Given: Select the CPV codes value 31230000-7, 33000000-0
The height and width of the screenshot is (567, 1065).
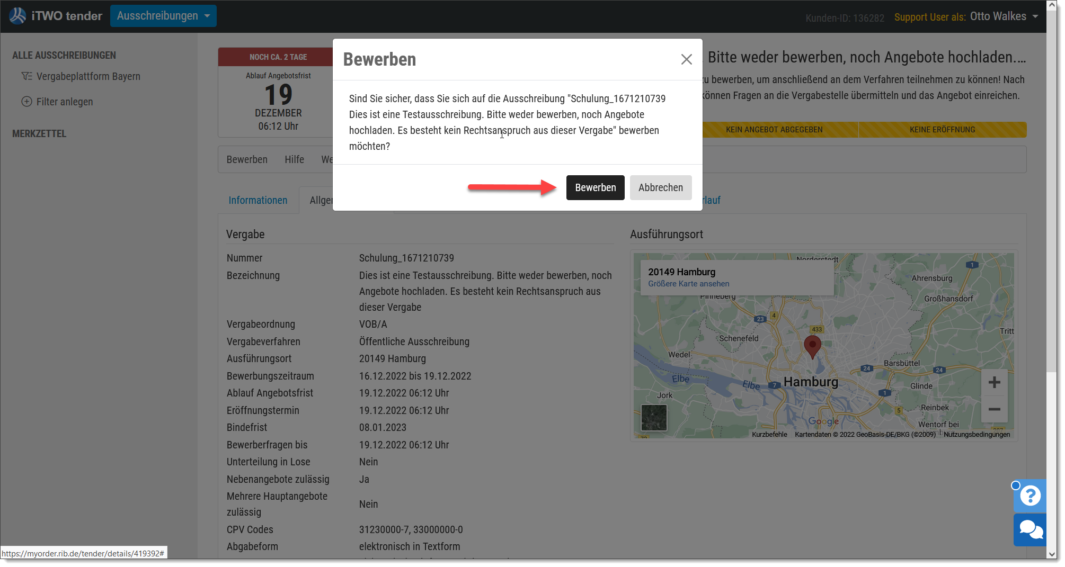Looking at the screenshot, I should [x=411, y=529].
